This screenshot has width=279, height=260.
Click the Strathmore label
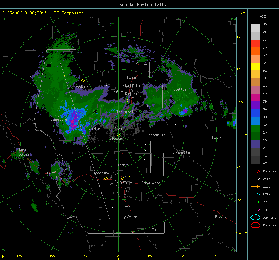pos(151,183)
